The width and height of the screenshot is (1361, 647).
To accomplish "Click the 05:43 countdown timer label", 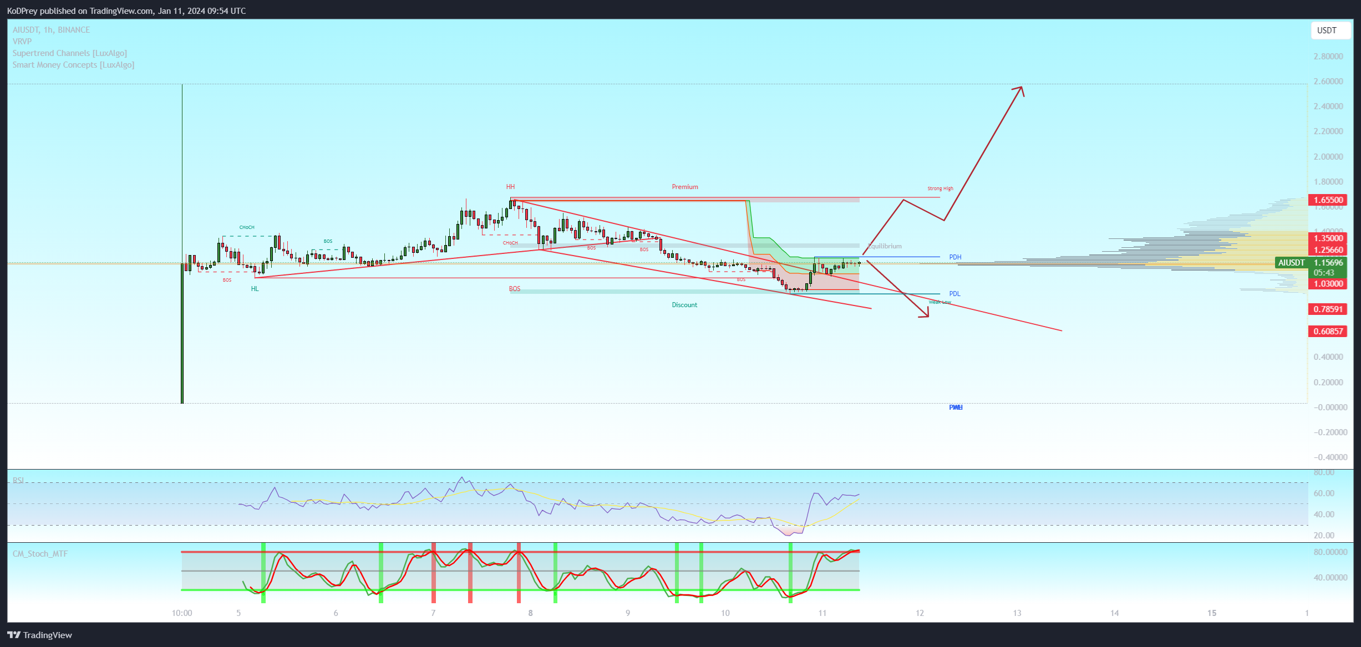I will click(x=1324, y=273).
